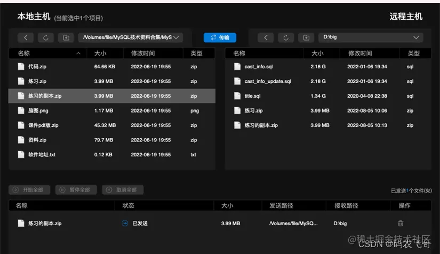
Task: Click 45.32 MB size of 课件pdf版.zip
Action: coord(105,125)
